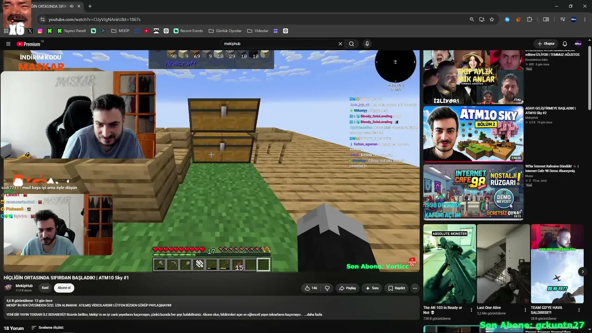Click the Abone ol subscribe button
This screenshot has width=592, height=333.
(64, 288)
